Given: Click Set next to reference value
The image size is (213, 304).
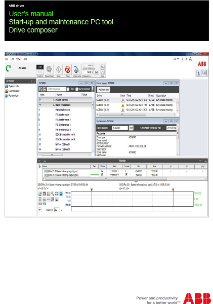Looking at the screenshot, I should 97,72.
